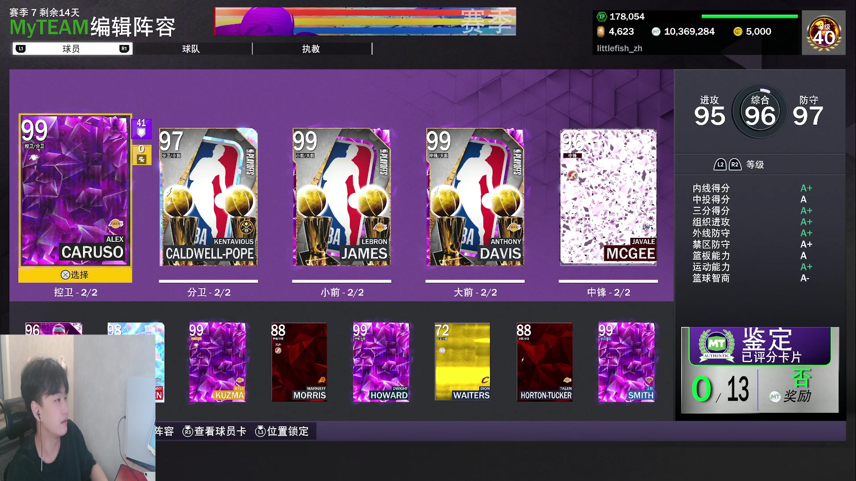The height and width of the screenshot is (481, 856).
Task: Click the 大前 - 2/2 position label
Action: point(475,293)
